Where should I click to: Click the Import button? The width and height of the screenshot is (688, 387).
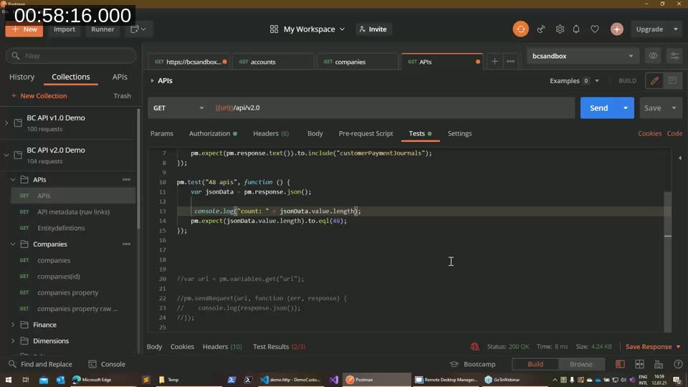pyautogui.click(x=64, y=29)
